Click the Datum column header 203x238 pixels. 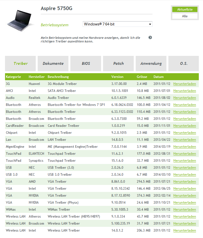click(158, 77)
